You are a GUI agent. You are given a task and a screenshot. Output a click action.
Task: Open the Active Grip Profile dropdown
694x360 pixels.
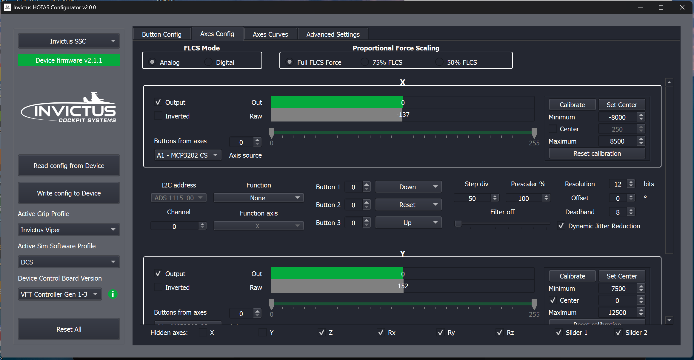tap(69, 230)
